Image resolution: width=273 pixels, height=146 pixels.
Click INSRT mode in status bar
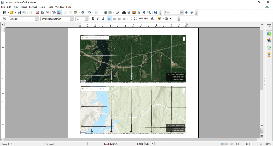coord(140,144)
